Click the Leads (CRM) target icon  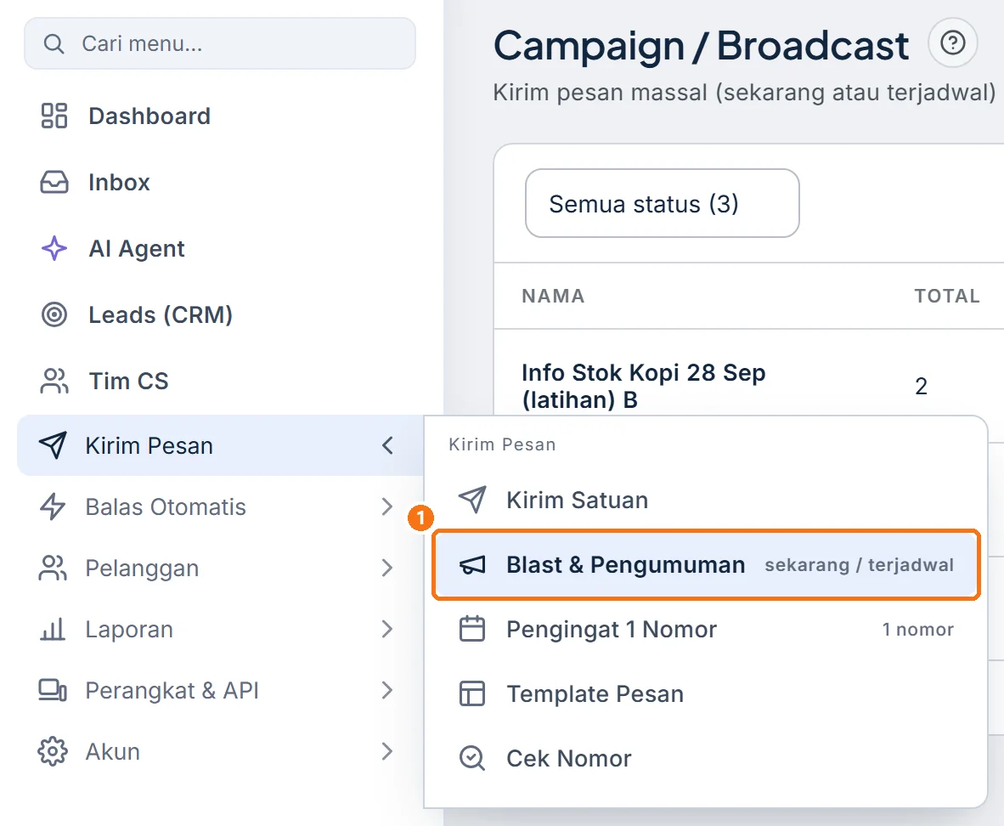click(x=54, y=314)
